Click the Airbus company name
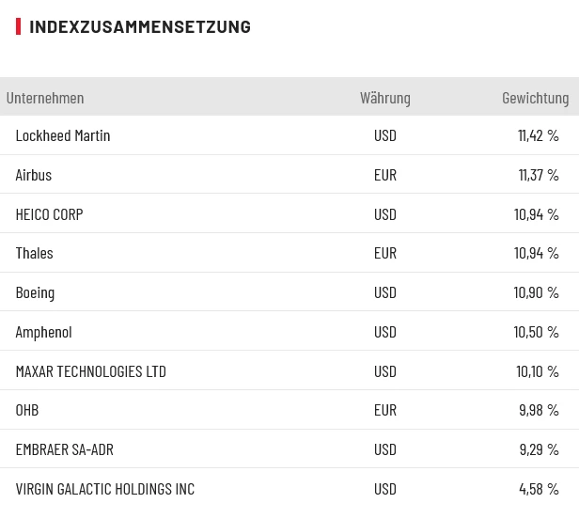Viewport: 579px width, 519px height. pyautogui.click(x=34, y=175)
